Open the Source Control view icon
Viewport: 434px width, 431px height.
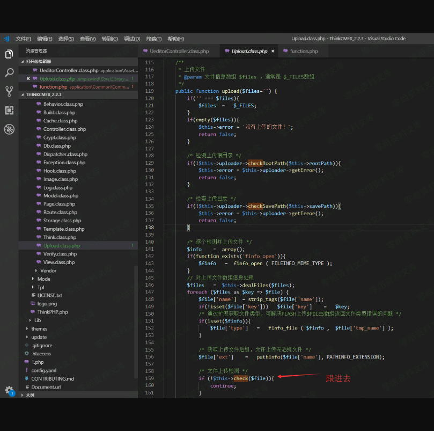pos(9,91)
